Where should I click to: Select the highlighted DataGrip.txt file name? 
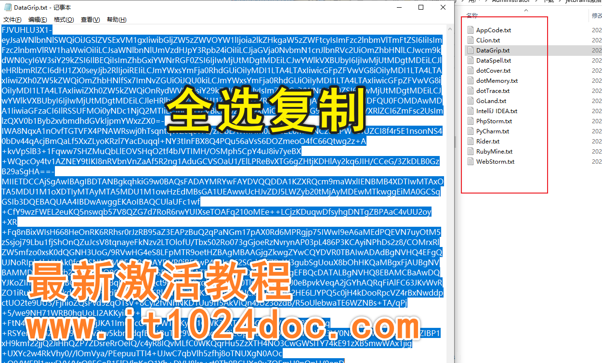pos(493,50)
